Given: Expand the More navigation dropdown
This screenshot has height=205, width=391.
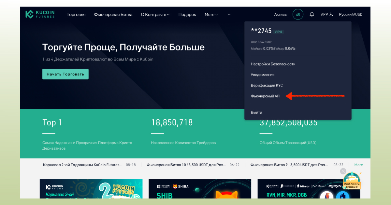Looking at the screenshot, I should click(x=211, y=14).
